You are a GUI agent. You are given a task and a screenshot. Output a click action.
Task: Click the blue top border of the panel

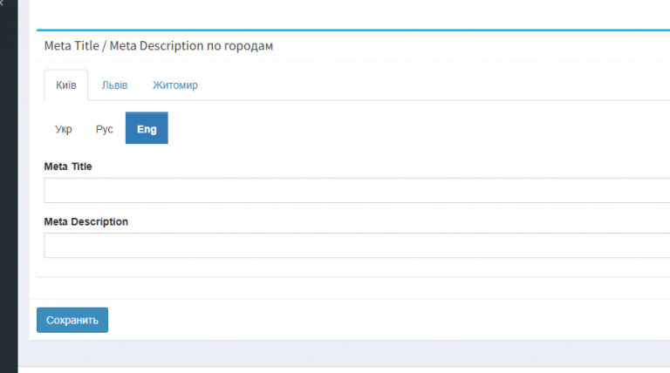coord(353,30)
